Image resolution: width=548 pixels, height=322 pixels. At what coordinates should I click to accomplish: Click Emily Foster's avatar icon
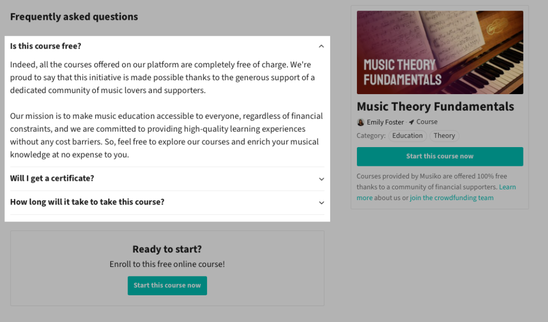tap(361, 122)
